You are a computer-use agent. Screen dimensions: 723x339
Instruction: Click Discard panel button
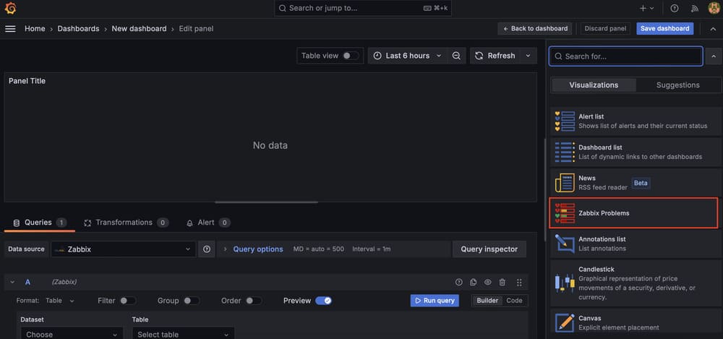coord(605,29)
